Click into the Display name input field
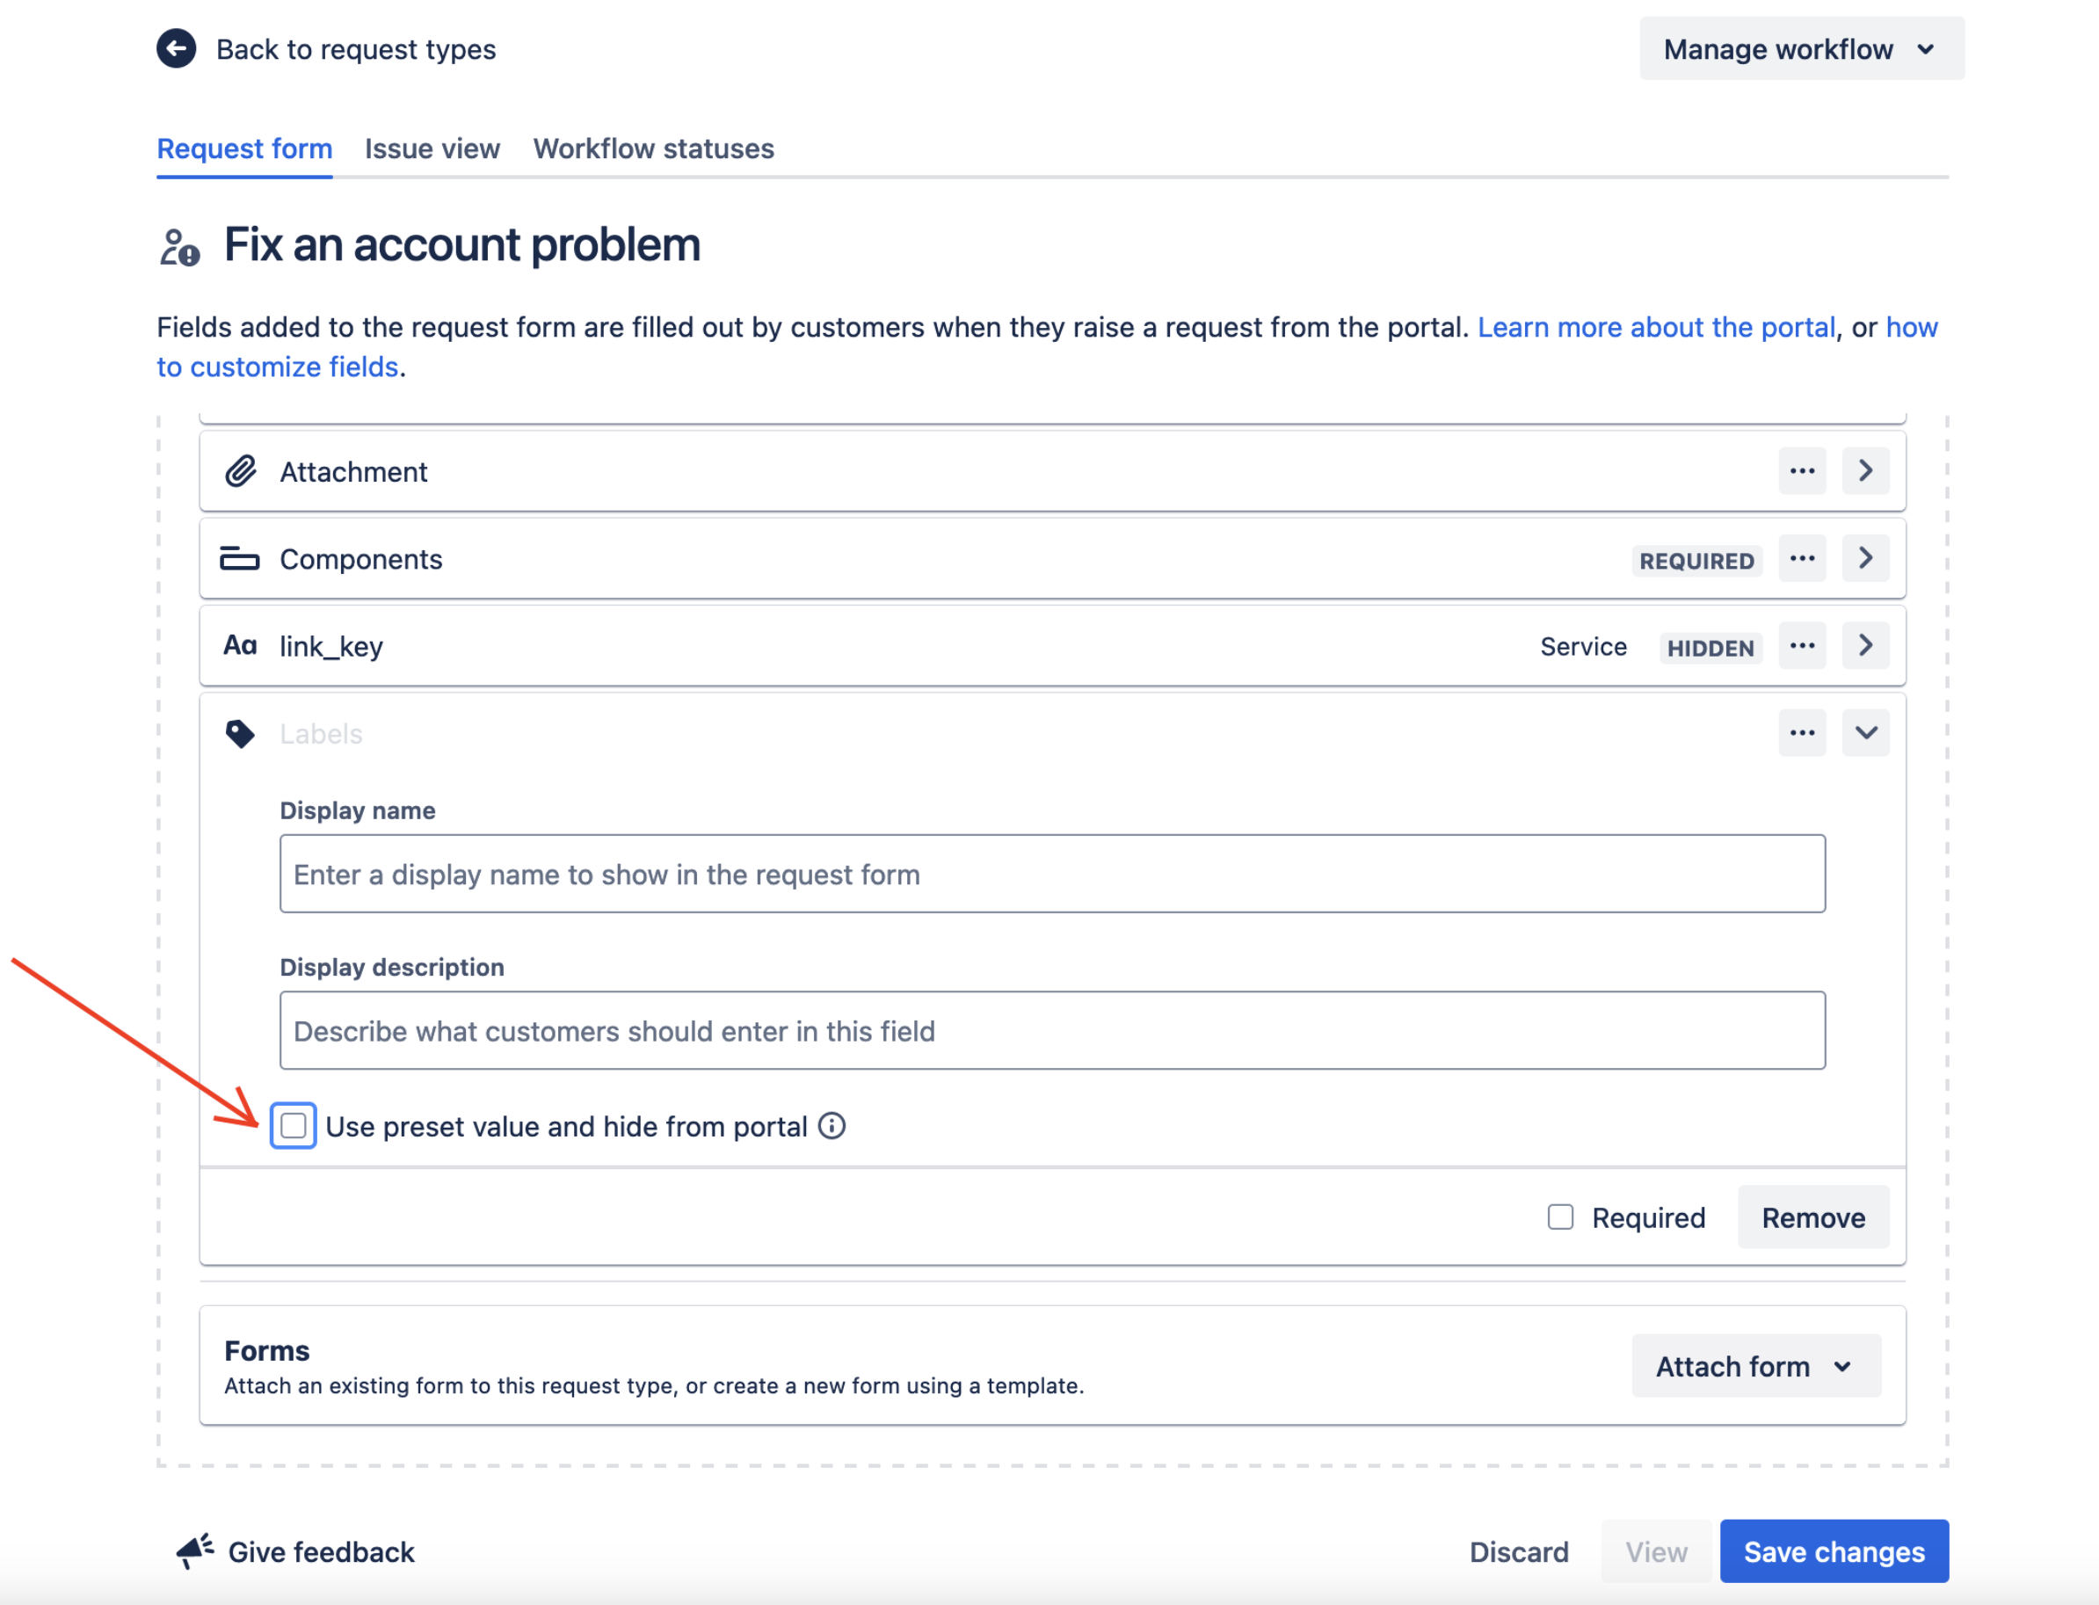This screenshot has height=1605, width=2099. (x=1051, y=875)
